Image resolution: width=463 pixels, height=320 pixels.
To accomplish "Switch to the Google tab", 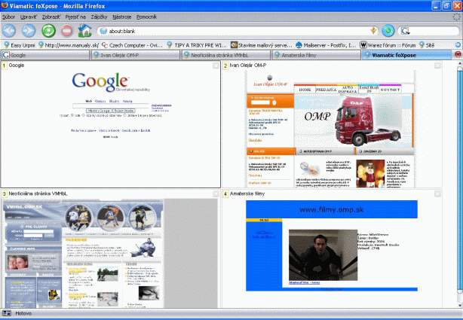I will pos(45,55).
